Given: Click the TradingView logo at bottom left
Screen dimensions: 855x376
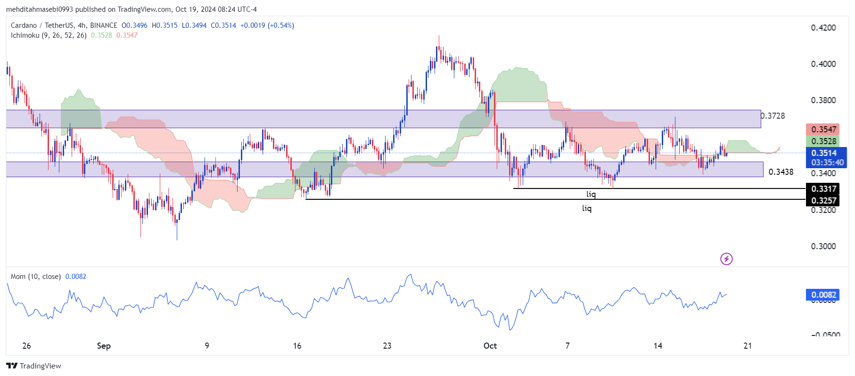Looking at the screenshot, I should click(x=33, y=366).
